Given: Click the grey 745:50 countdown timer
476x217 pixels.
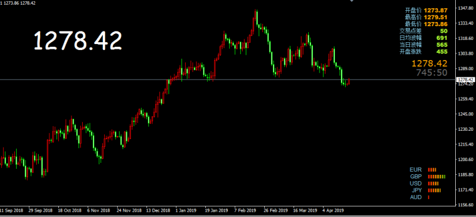Looking at the screenshot, I should 432,73.
